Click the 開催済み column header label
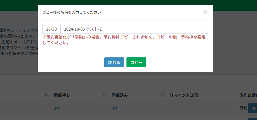The height and width of the screenshot is (120, 257). pyautogui.click(x=120, y=95)
